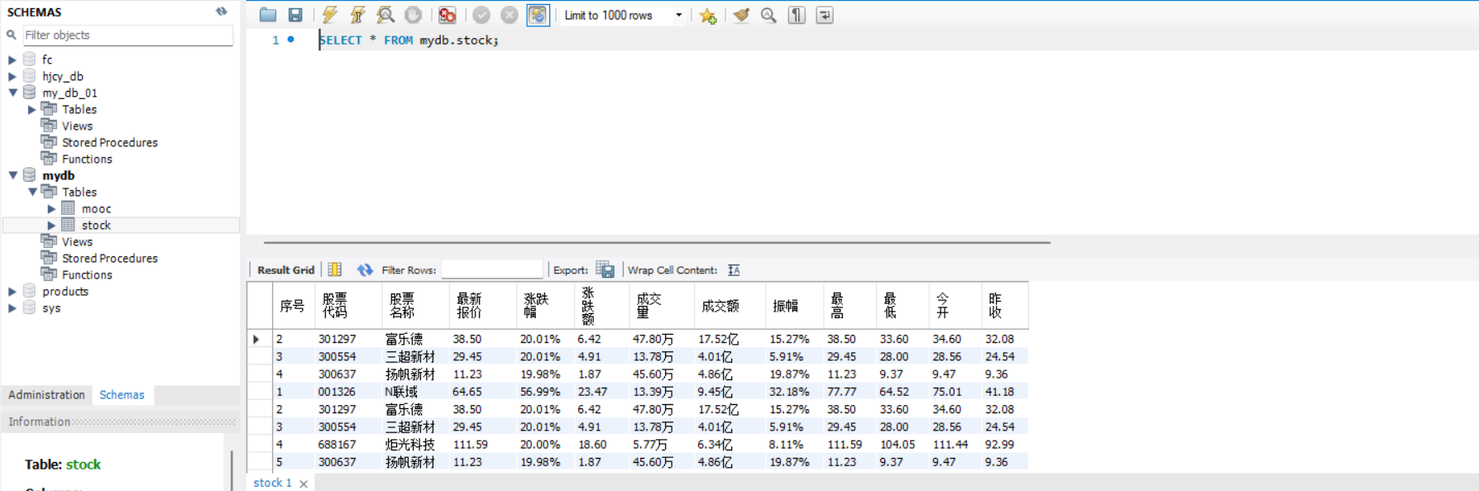Export the recordset with the disk icon

coord(605,269)
